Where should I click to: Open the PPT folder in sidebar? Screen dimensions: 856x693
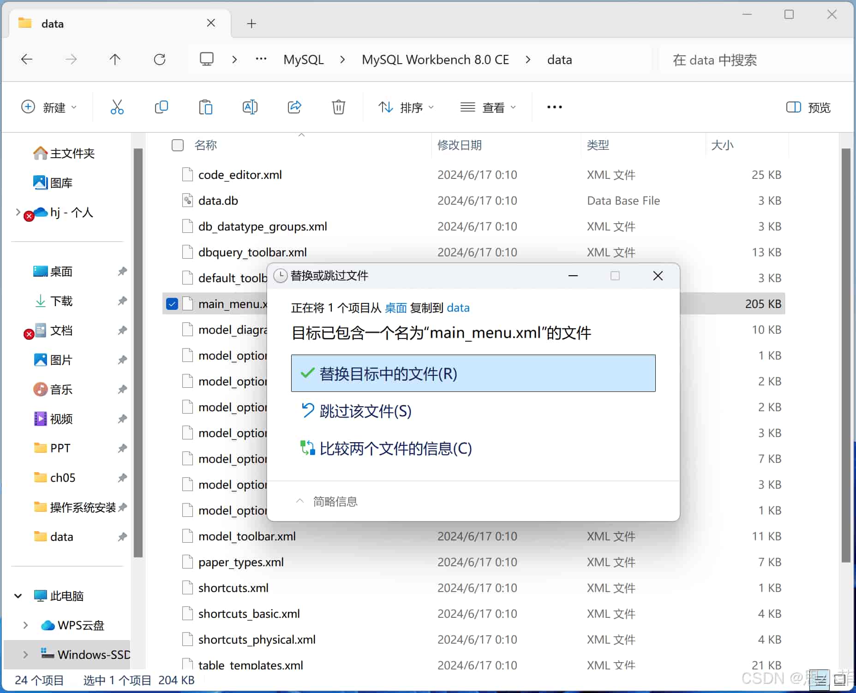(x=52, y=448)
